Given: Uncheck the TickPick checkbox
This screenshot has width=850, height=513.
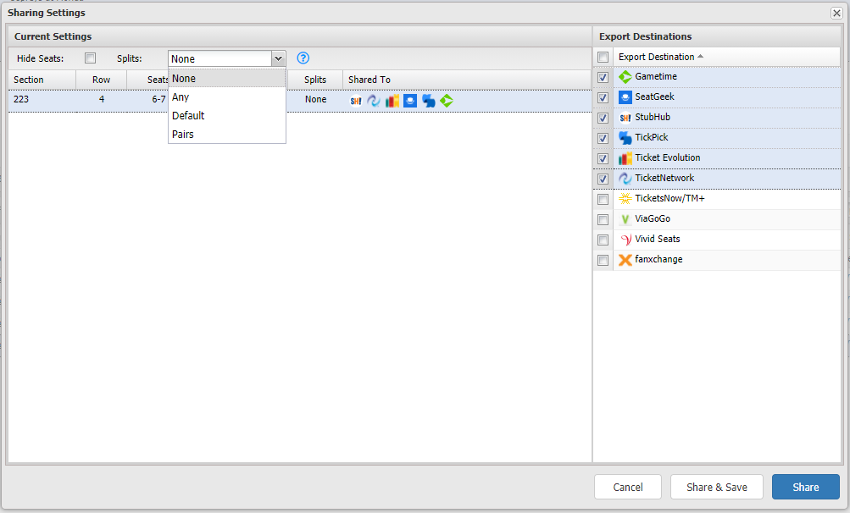Looking at the screenshot, I should click(x=603, y=138).
